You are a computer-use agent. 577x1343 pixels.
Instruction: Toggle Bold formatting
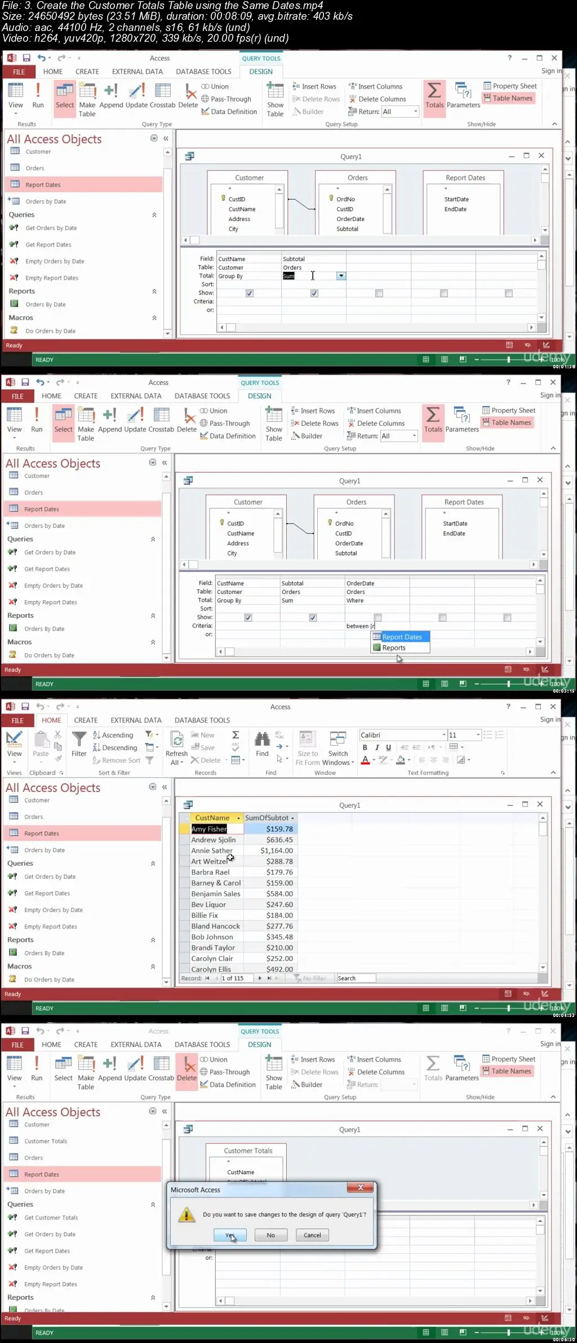(365, 747)
